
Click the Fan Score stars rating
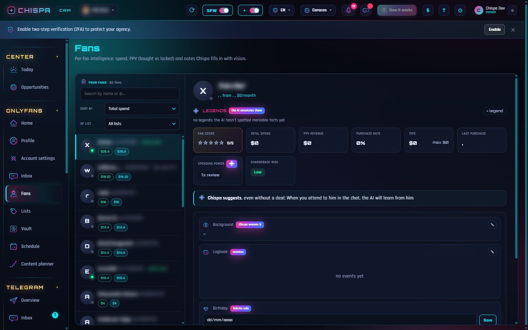tap(211, 143)
